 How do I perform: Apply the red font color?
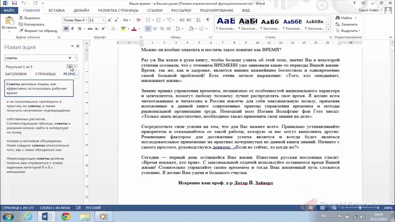click(134, 29)
